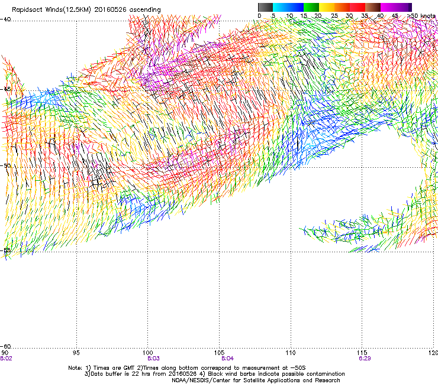Click the -40 latitude axis label
Image resolution: width=438 pixels, height=384 pixels.
pyautogui.click(x=5, y=19)
